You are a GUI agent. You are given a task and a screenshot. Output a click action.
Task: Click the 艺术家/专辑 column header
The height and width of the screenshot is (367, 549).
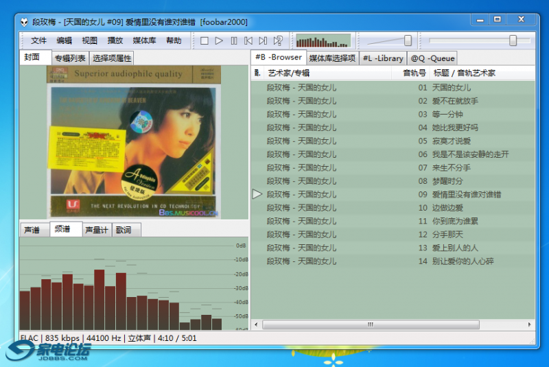click(x=288, y=73)
